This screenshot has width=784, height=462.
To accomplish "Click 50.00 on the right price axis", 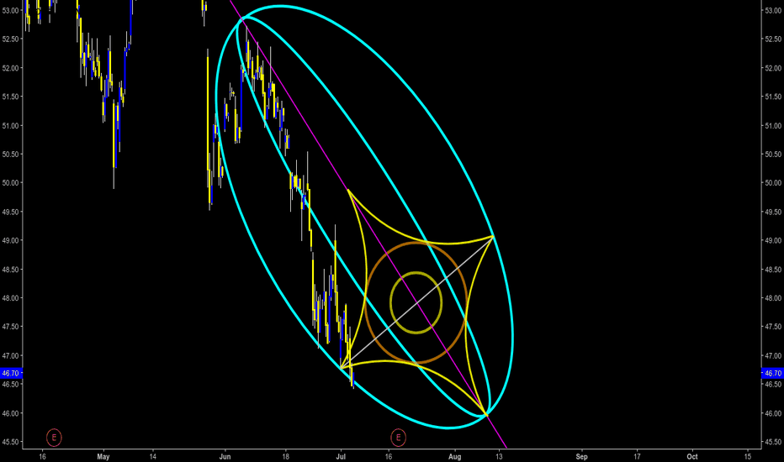I will point(773,183).
